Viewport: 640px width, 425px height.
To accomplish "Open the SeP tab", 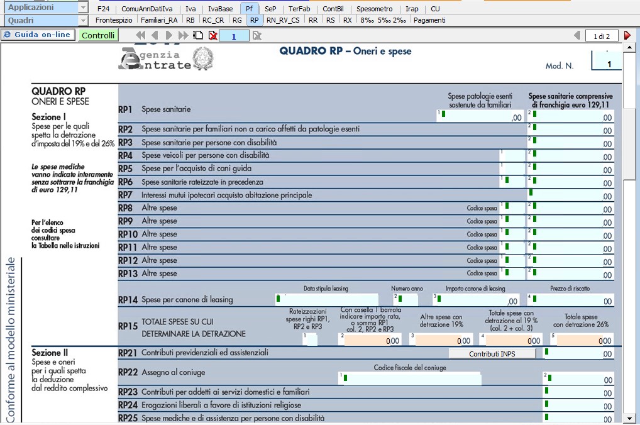I will coord(270,9).
